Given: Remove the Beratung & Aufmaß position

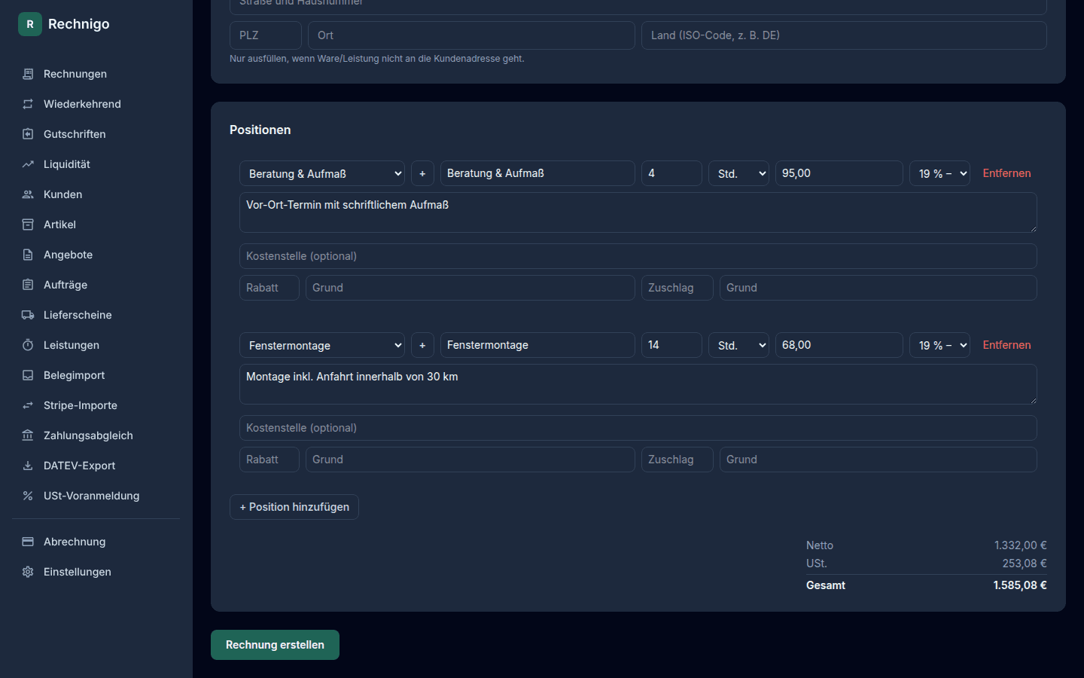Looking at the screenshot, I should 1006,173.
